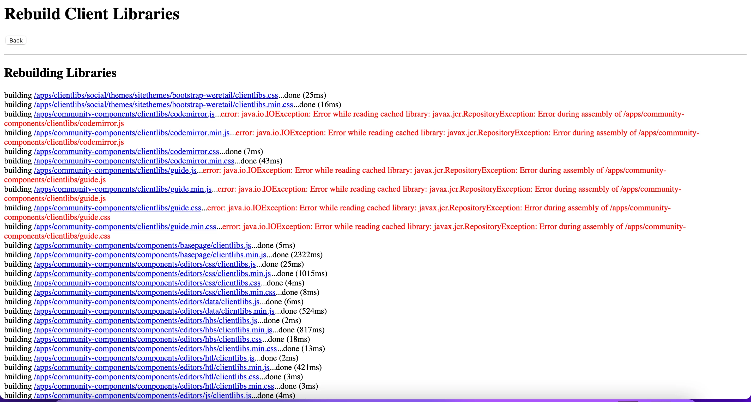Click the Back button
This screenshot has height=402, width=751.
coord(16,40)
